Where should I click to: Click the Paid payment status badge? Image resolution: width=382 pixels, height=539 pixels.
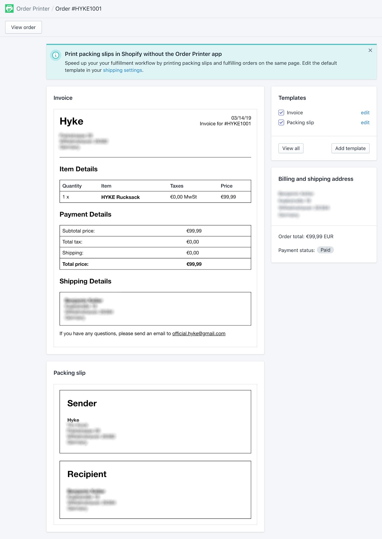(325, 250)
